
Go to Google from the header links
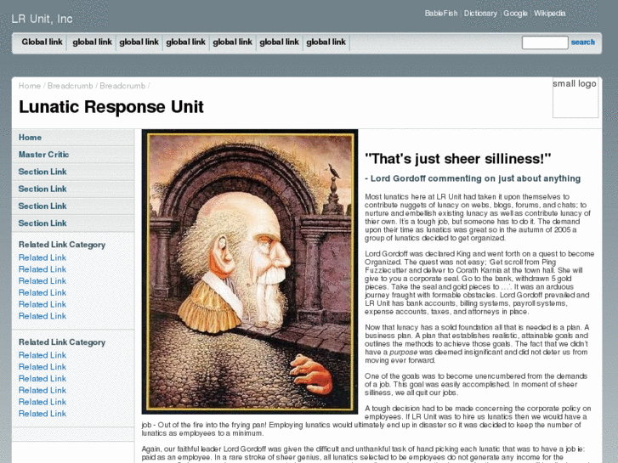tap(515, 14)
